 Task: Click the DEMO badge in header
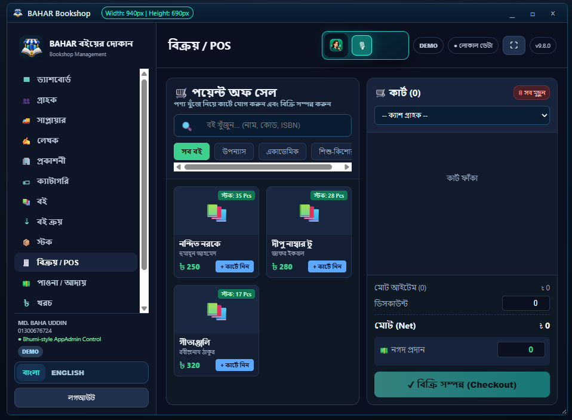click(428, 45)
